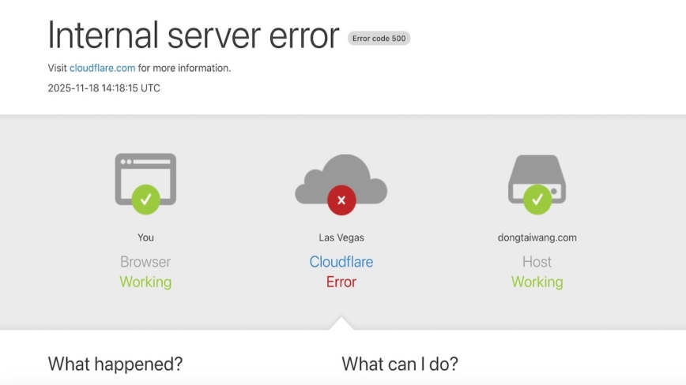The width and height of the screenshot is (686, 385).
Task: Click the UTC timestamp text
Action: coord(104,88)
